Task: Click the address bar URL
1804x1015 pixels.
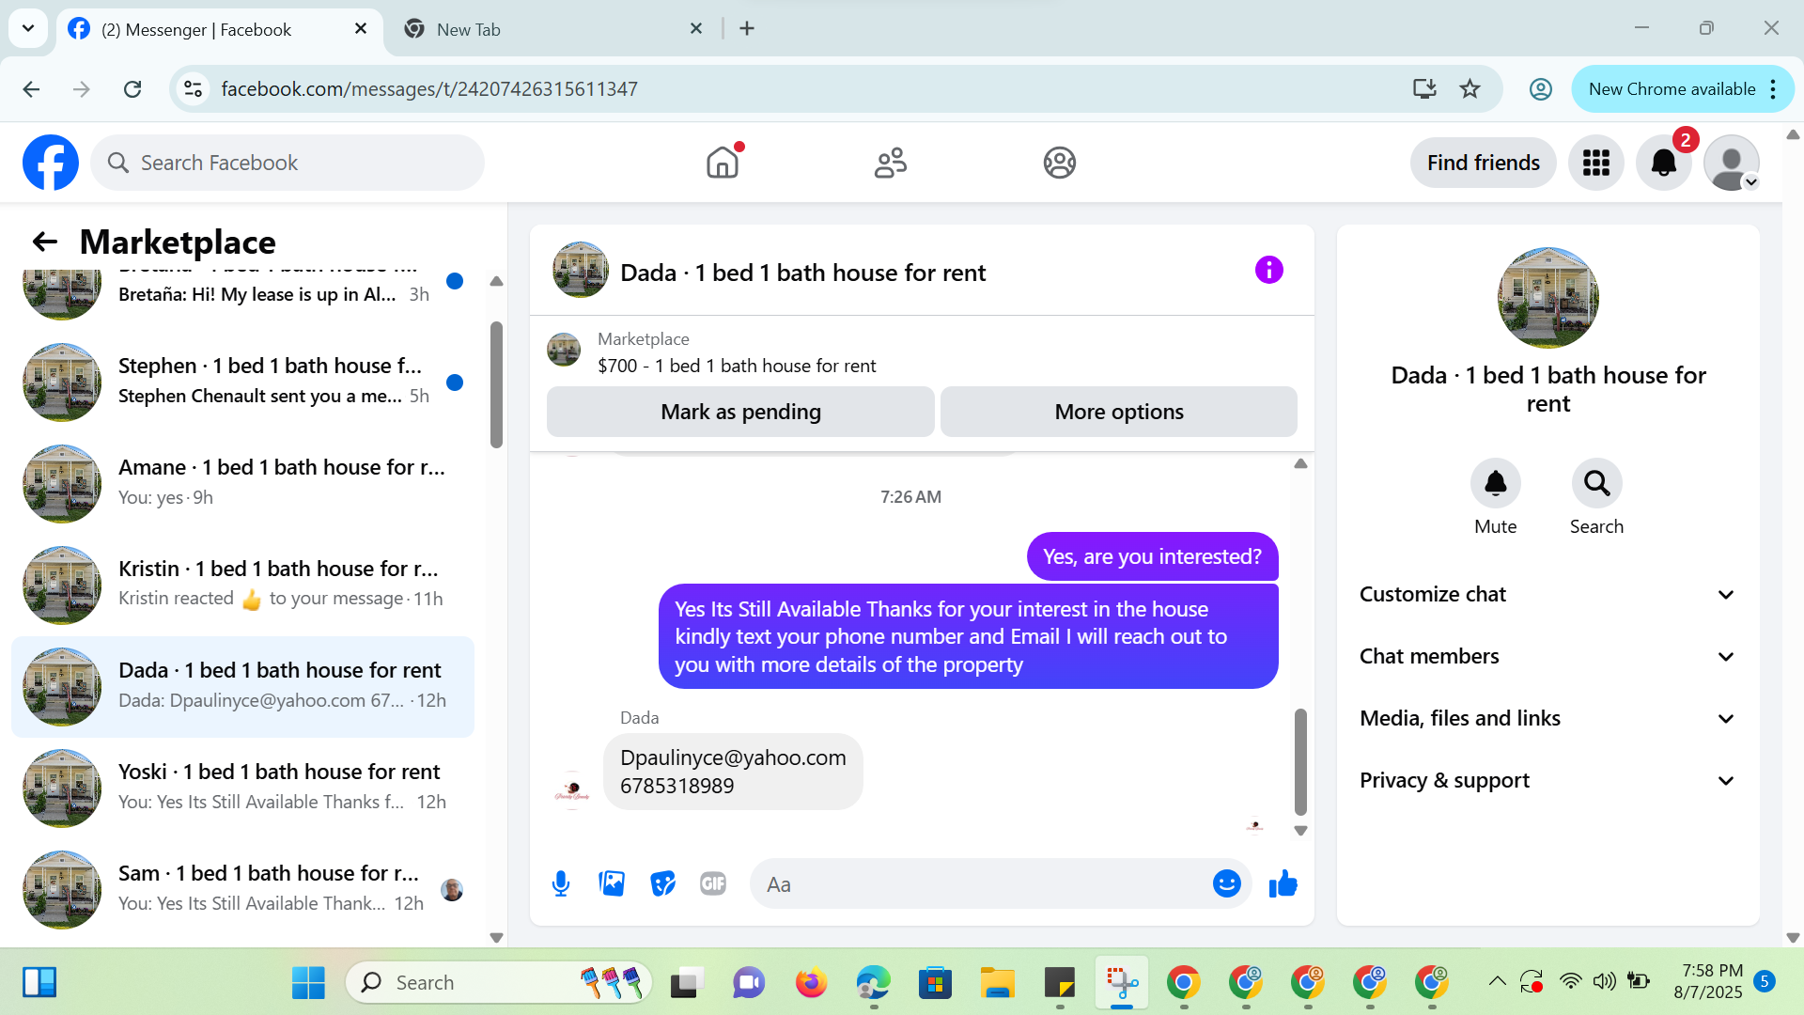Action: pos(429,89)
